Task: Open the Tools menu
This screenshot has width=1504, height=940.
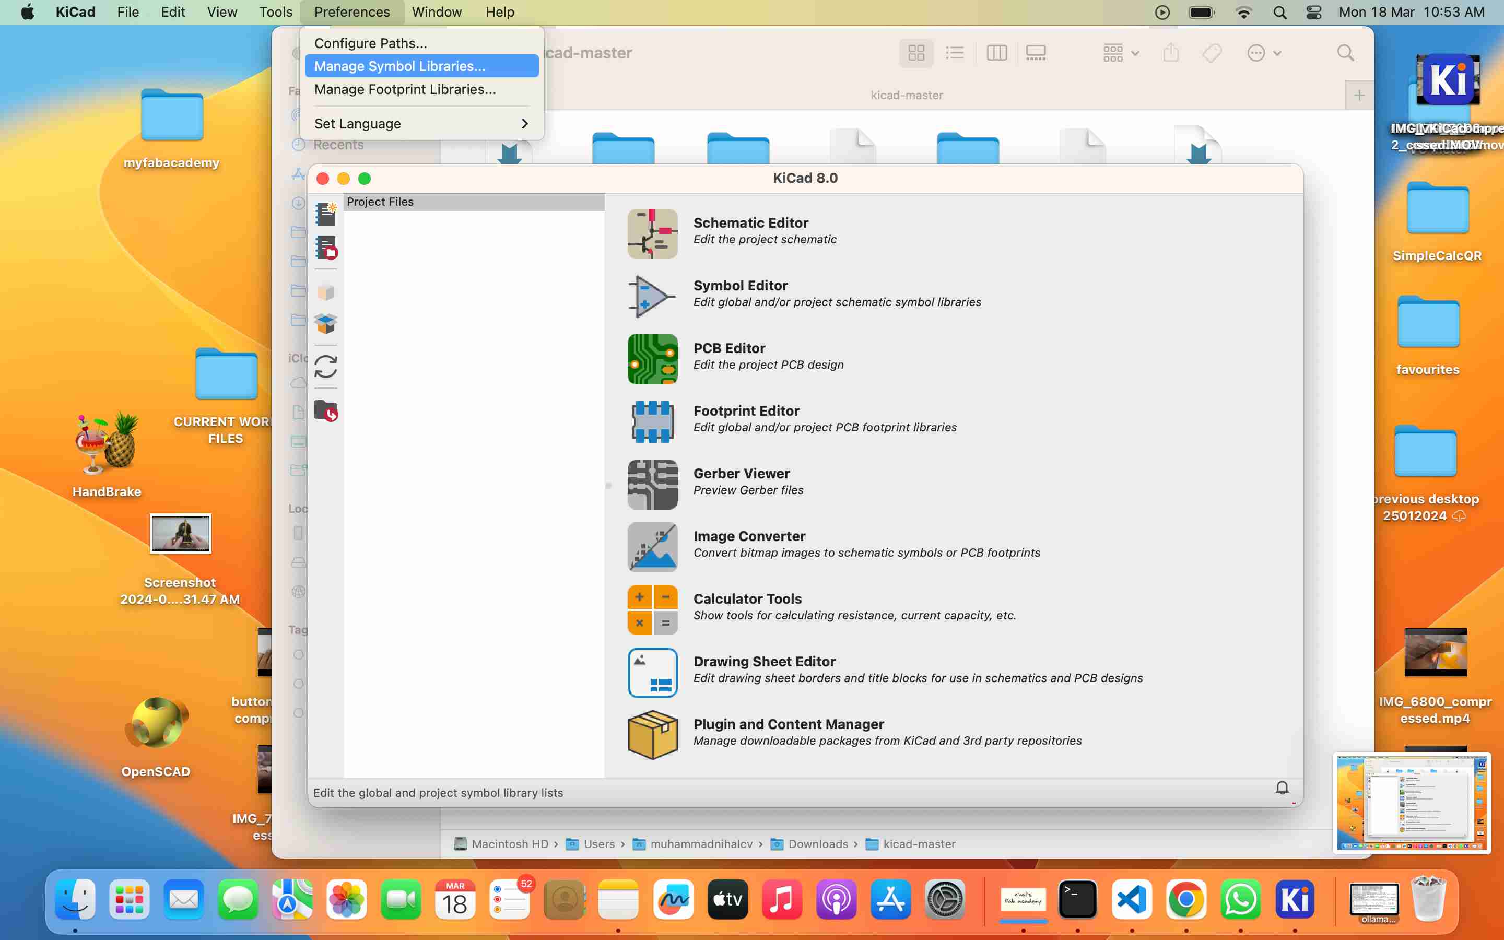Action: [x=275, y=12]
